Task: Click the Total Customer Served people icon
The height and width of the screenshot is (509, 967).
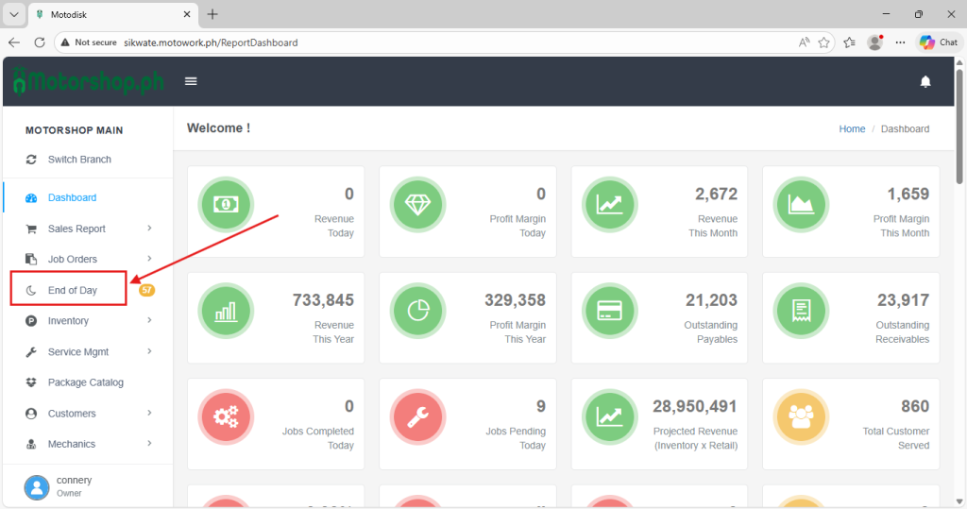Action: click(801, 416)
